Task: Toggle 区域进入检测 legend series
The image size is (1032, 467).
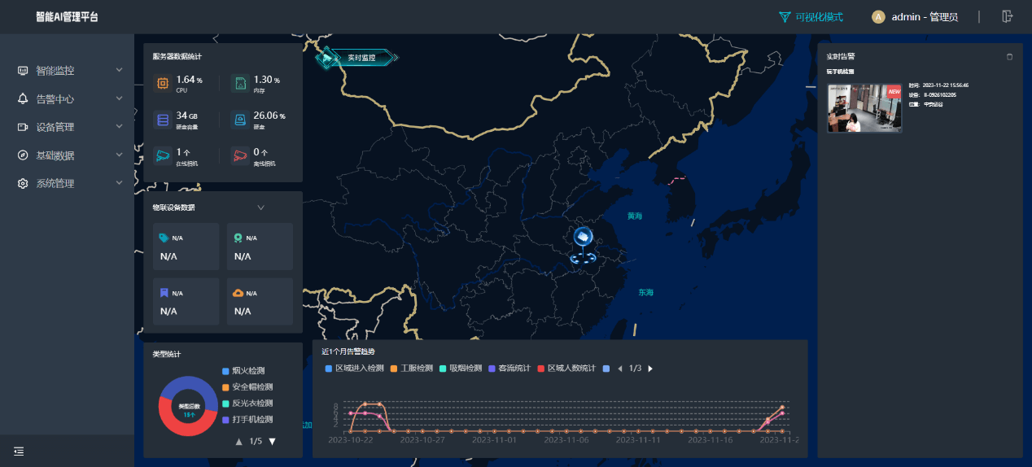Action: 353,369
